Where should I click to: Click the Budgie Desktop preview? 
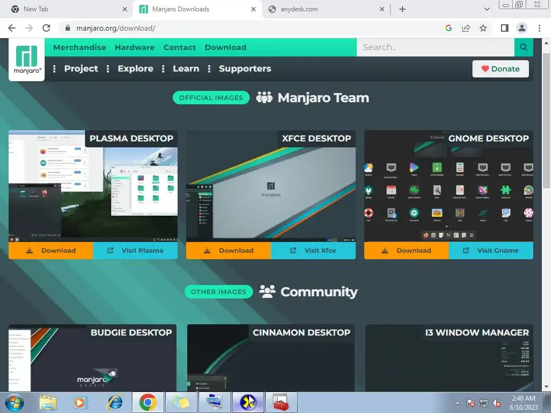93,358
